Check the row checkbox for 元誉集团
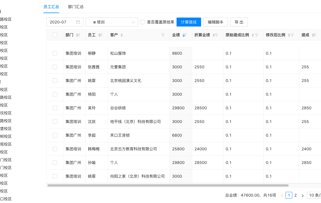Viewport: 321px width, 203px height. (x=55, y=67)
